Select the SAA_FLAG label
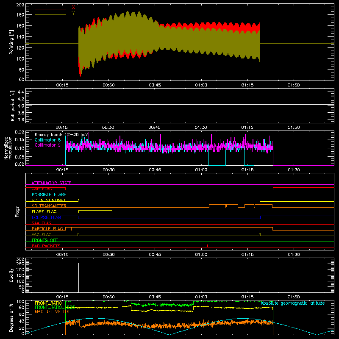 click(x=42, y=223)
